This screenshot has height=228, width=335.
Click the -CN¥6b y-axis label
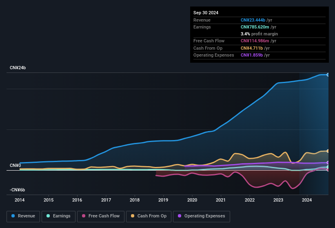[17, 190]
